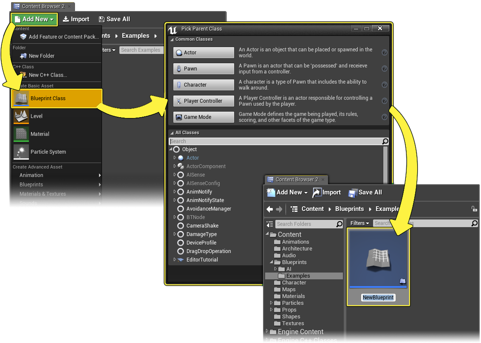Choose the Game Mode parent class button
Image resolution: width=481 pixels, height=343 pixels.
click(x=204, y=117)
